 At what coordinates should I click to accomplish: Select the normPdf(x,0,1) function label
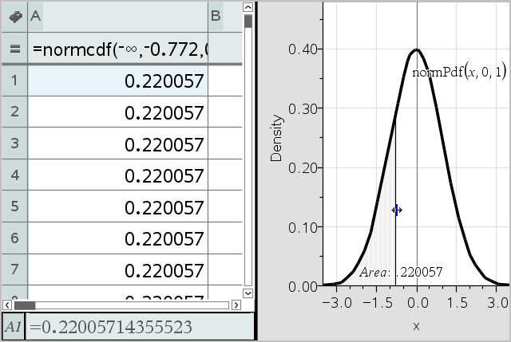[458, 73]
